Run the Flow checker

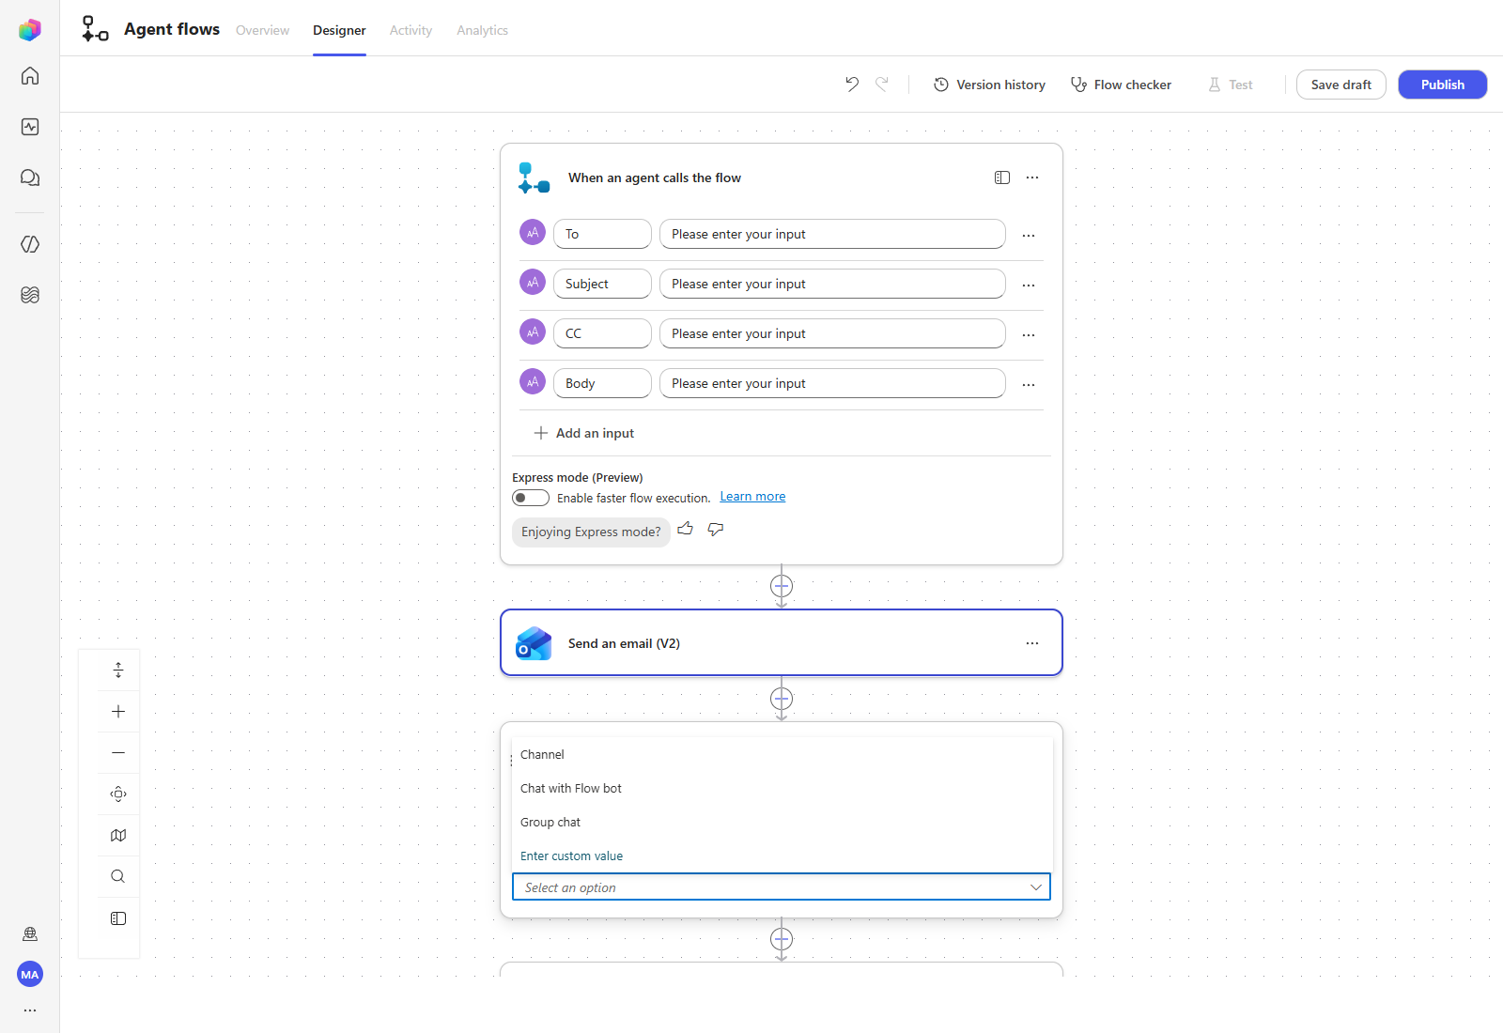(1121, 85)
